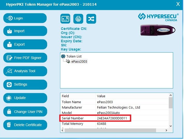Click the Export button
184x139 pixels.
[25, 44]
